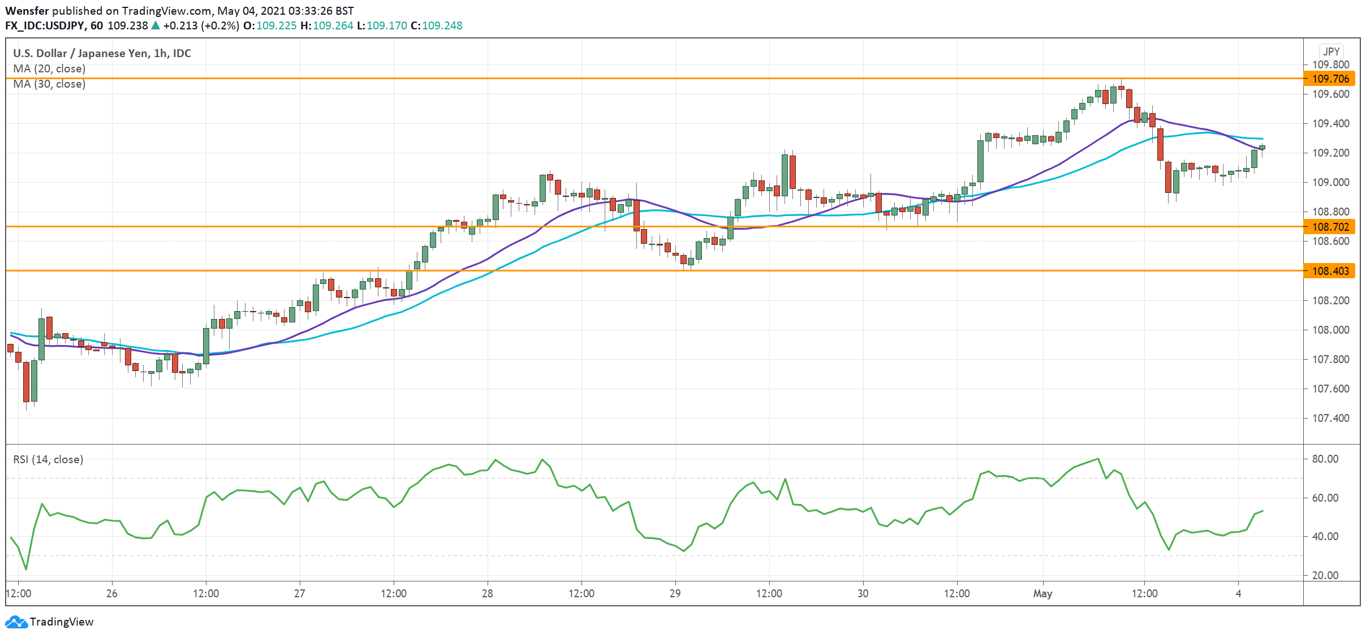Image resolution: width=1366 pixels, height=638 pixels.
Task: Click the FX_IDC:USDJPY symbol in the header
Action: 45,25
